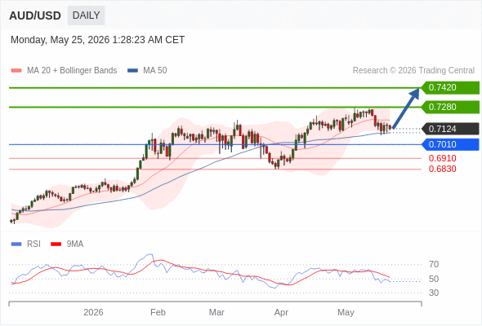Screen dimensions: 482x326
Task: Click the red MA 20 Bollinger legend swatch
Action: point(16,71)
